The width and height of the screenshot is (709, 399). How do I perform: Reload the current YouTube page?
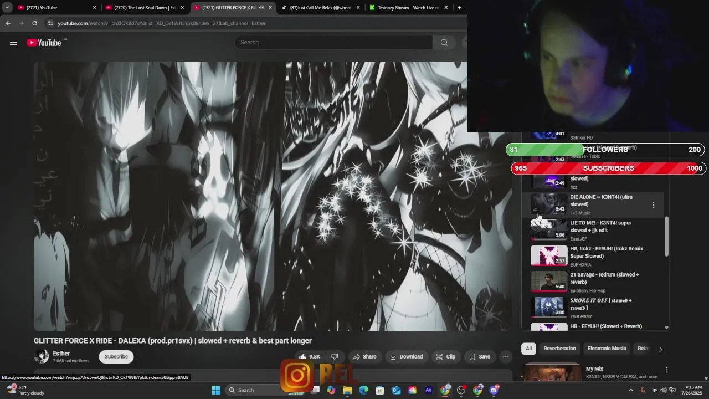tap(34, 23)
